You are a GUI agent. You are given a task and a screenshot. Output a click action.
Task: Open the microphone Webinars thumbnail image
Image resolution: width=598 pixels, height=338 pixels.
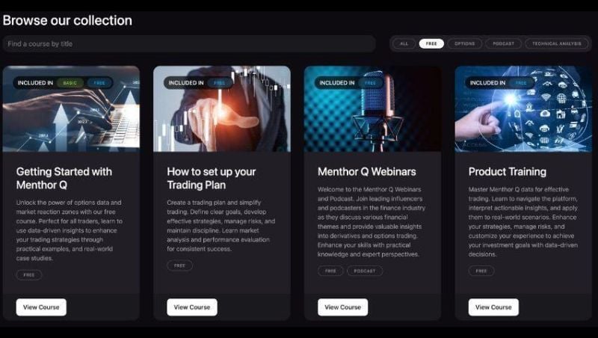tap(372, 109)
